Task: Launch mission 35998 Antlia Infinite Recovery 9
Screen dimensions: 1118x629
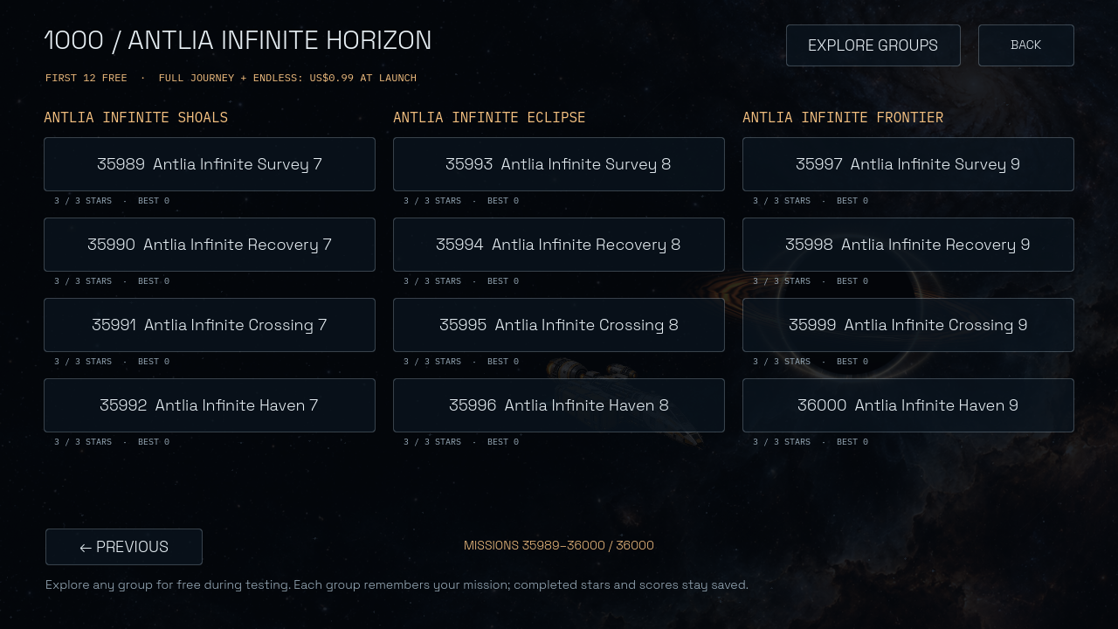Action: [x=908, y=245]
